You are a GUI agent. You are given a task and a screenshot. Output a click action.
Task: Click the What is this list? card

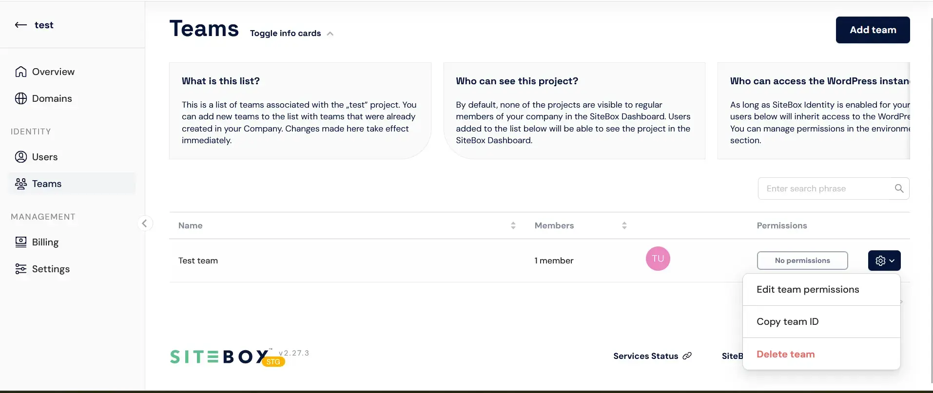pos(300,111)
